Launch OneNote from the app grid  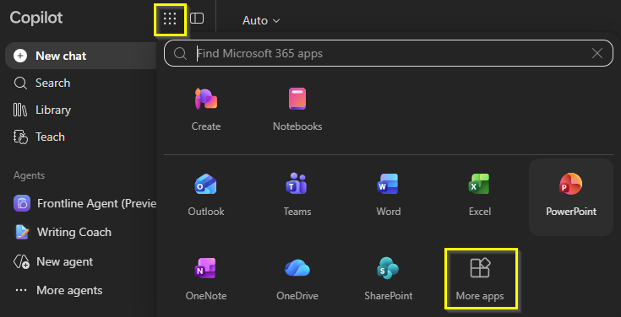tap(206, 279)
